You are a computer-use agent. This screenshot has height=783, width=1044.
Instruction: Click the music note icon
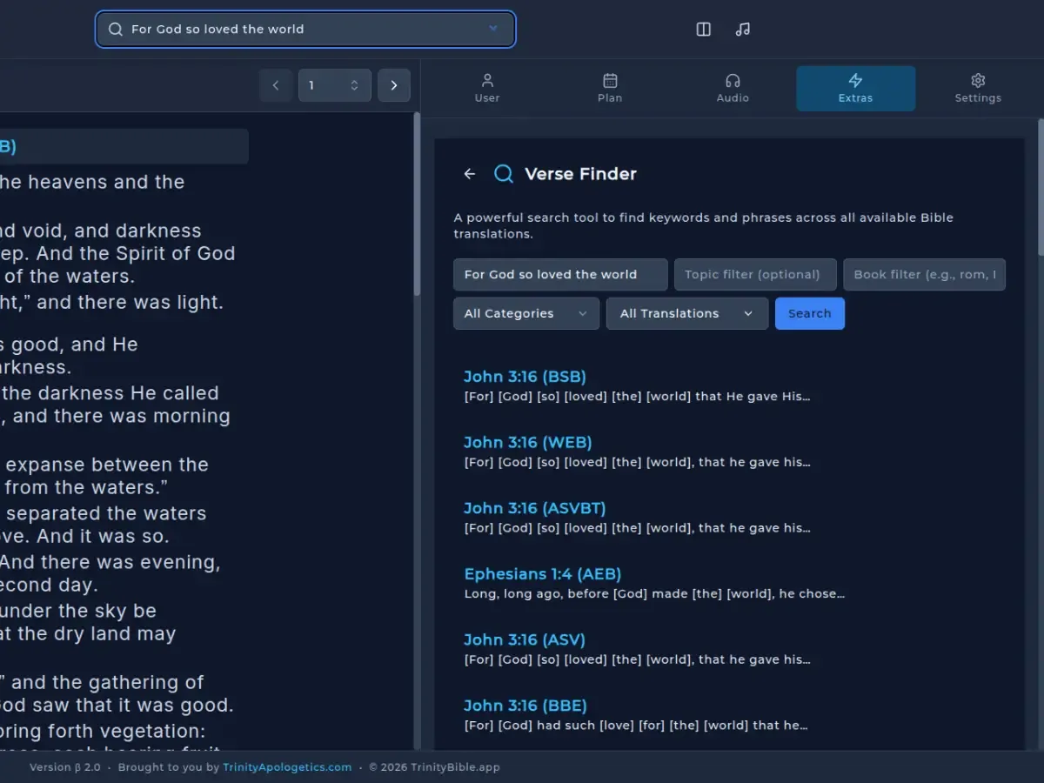742,30
